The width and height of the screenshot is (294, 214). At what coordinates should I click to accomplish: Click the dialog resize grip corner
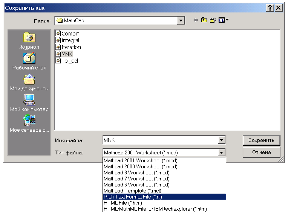tap(281, 159)
